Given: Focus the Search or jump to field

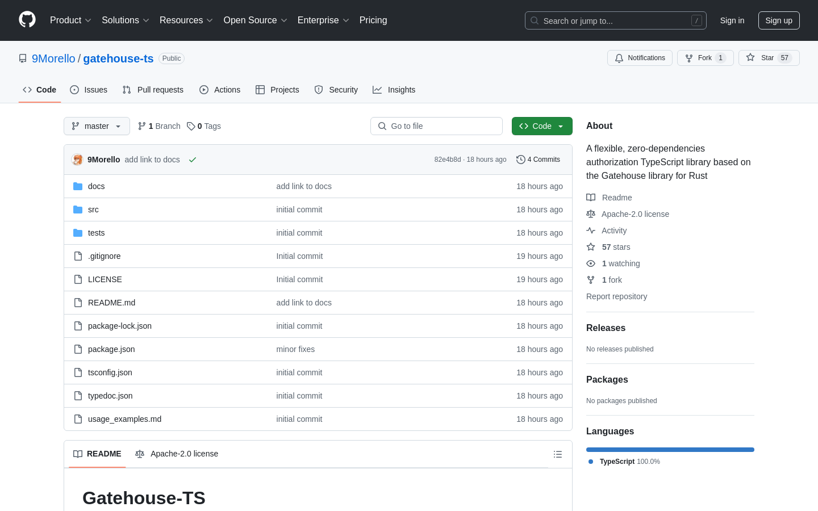Looking at the screenshot, I should pos(616,20).
